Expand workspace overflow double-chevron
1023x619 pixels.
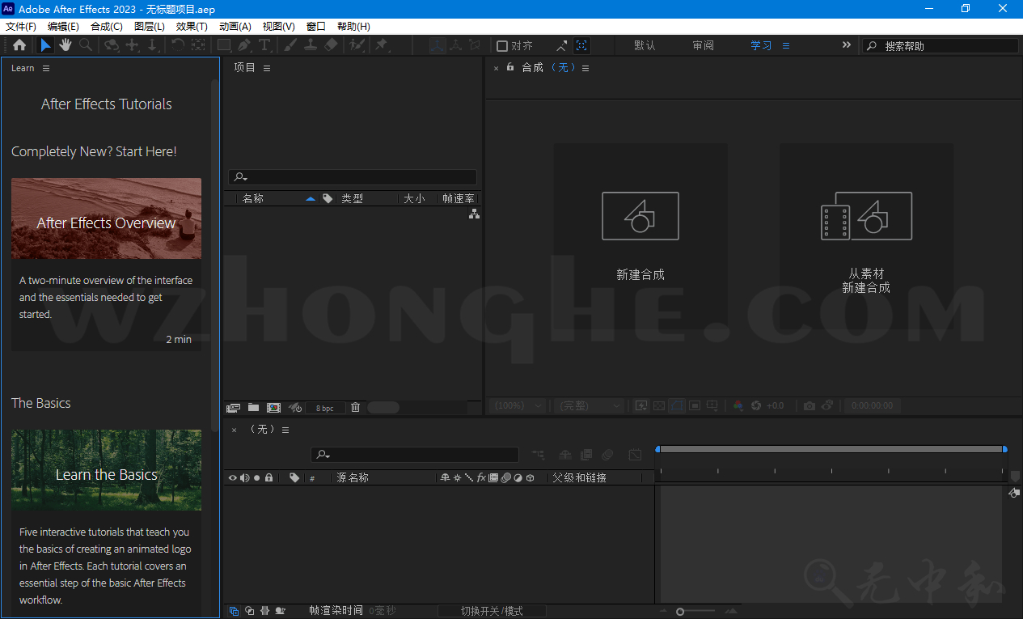(x=847, y=45)
